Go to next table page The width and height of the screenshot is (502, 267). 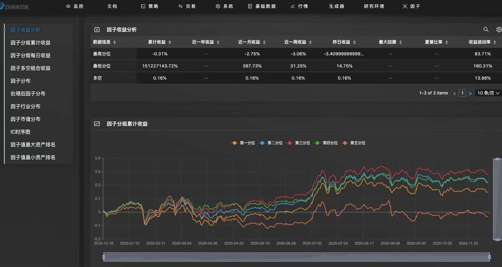click(x=470, y=93)
